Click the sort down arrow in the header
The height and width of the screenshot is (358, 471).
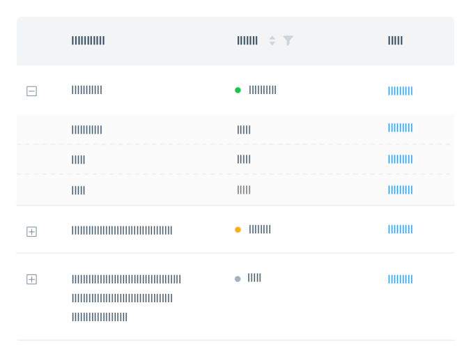(272, 44)
